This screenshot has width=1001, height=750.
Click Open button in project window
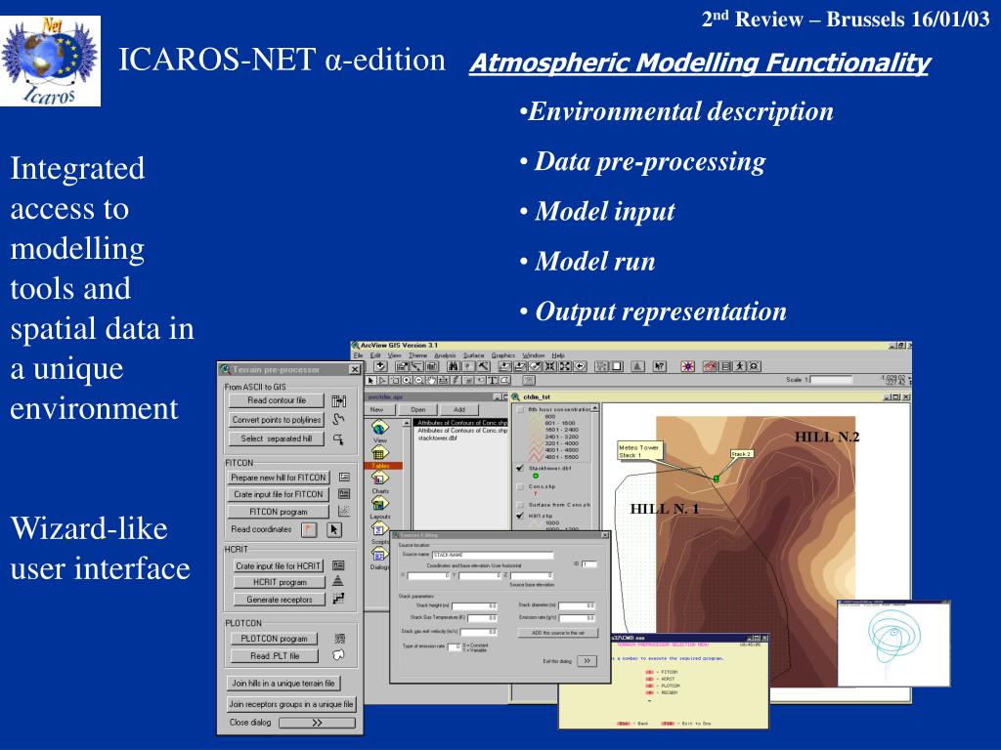(x=418, y=409)
